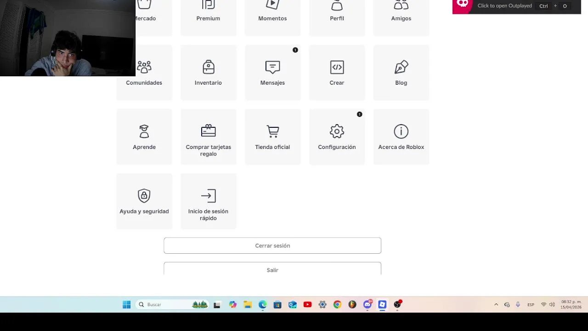Open YouTube from the taskbar
The image size is (588, 331).
coord(307,304)
